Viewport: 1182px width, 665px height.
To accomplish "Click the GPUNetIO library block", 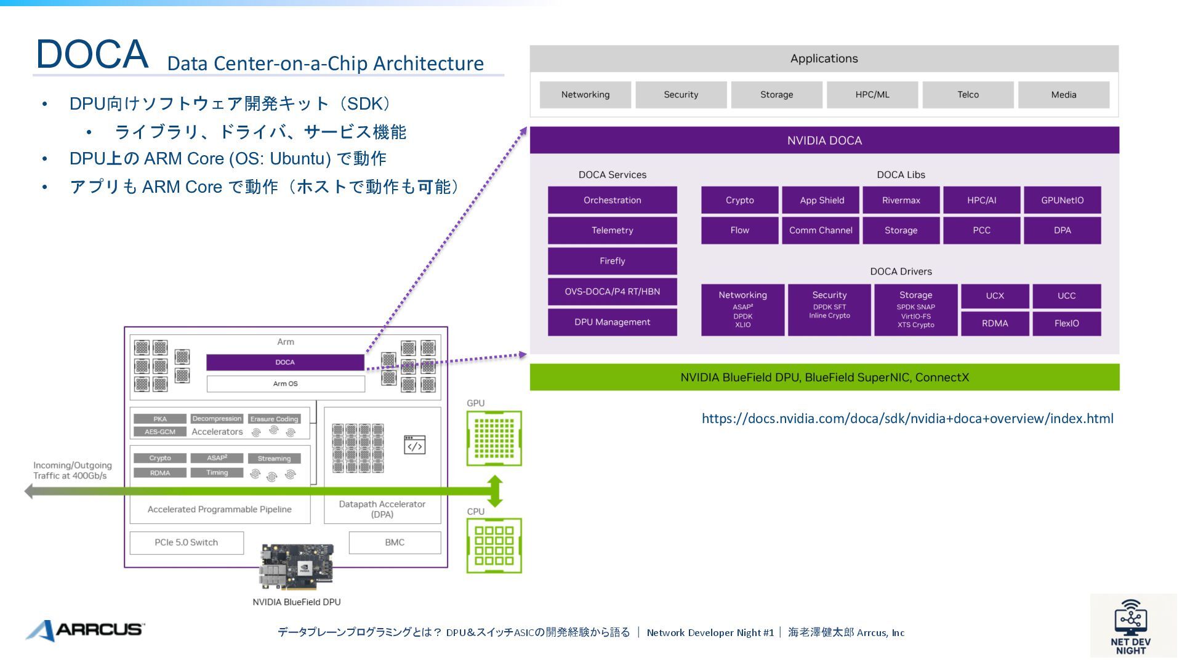I will tap(1062, 200).
